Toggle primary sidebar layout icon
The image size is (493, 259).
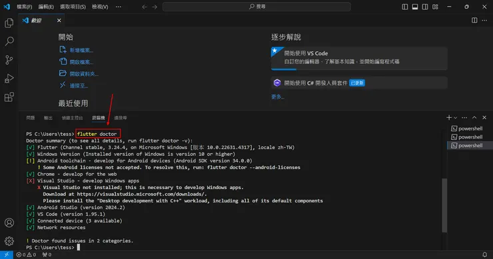point(405,7)
